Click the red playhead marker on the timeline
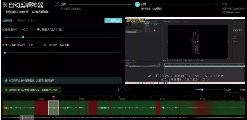This screenshot has height=120, width=247. (54, 96)
